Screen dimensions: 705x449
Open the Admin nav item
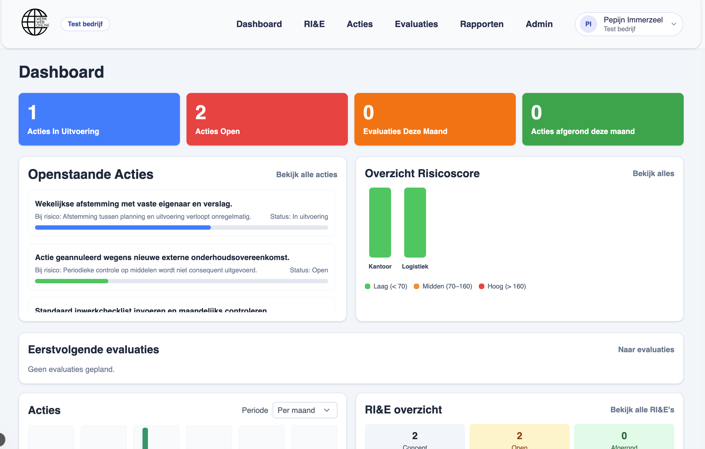pos(539,24)
